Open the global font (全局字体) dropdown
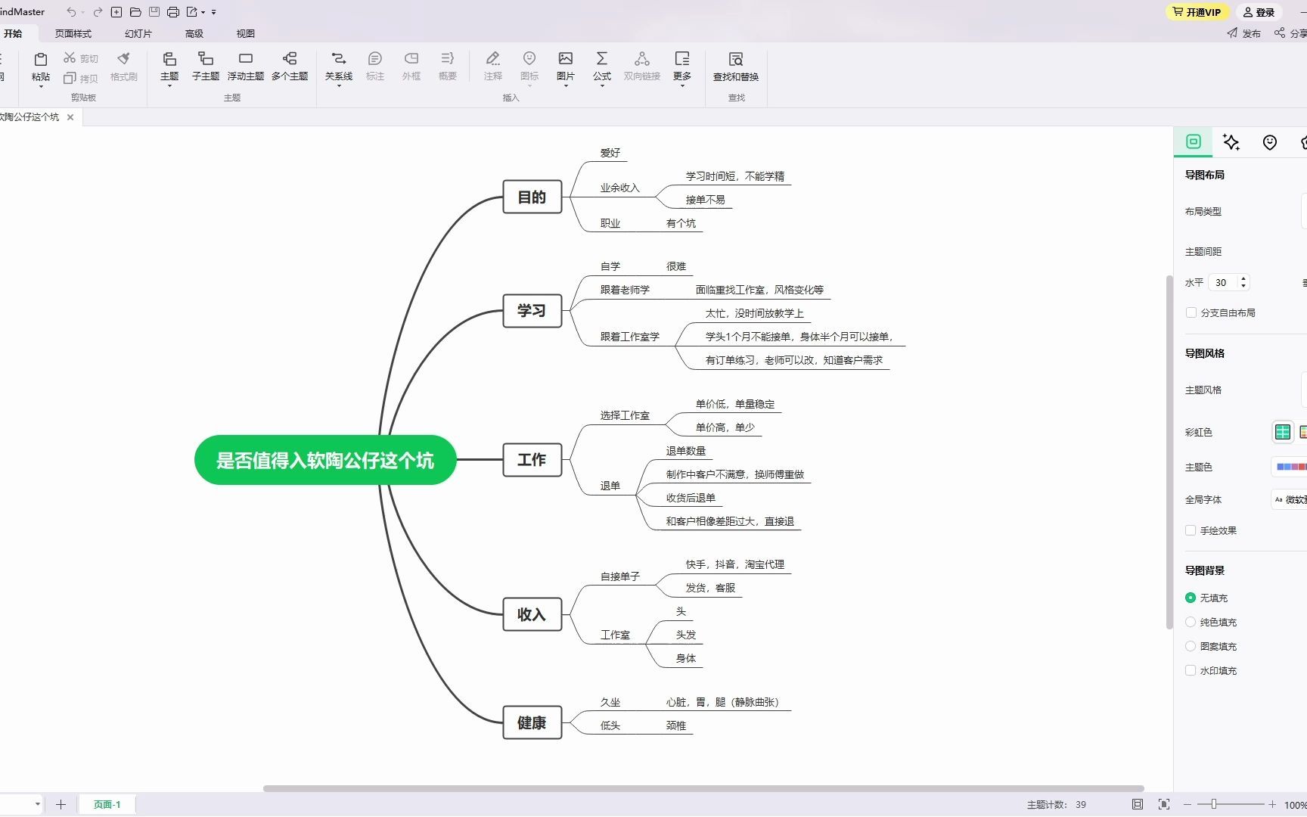Screen dimensions: 1307x817 coord(1289,499)
